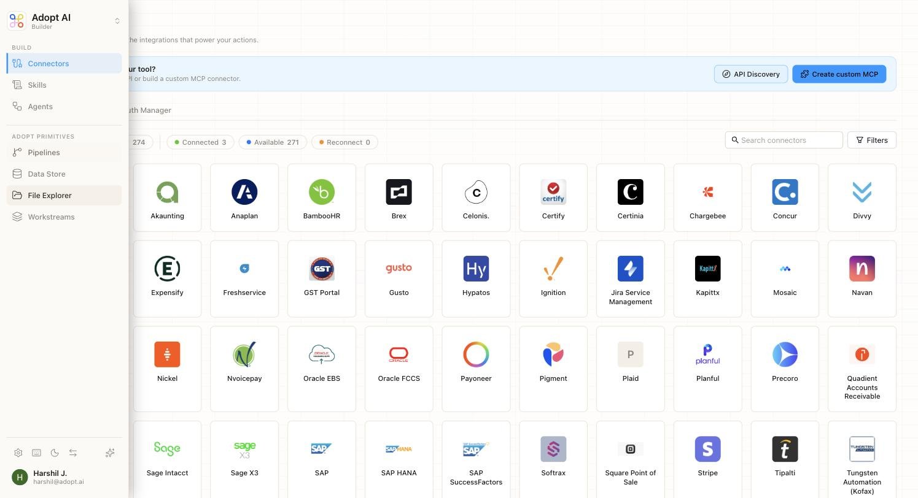This screenshot has width=918, height=498.
Task: Open the BambooHR connector
Action: (322, 197)
